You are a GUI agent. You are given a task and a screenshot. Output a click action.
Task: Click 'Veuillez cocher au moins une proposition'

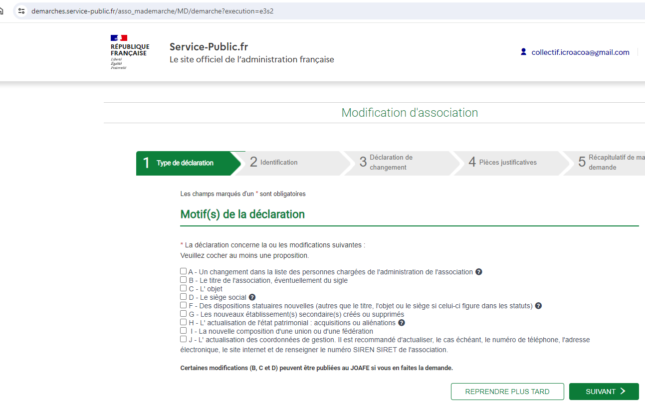coord(244,255)
